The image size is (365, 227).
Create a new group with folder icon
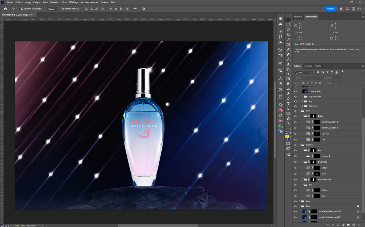(348, 225)
